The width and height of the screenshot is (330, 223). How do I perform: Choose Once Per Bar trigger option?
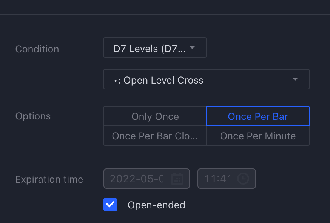[x=258, y=116]
